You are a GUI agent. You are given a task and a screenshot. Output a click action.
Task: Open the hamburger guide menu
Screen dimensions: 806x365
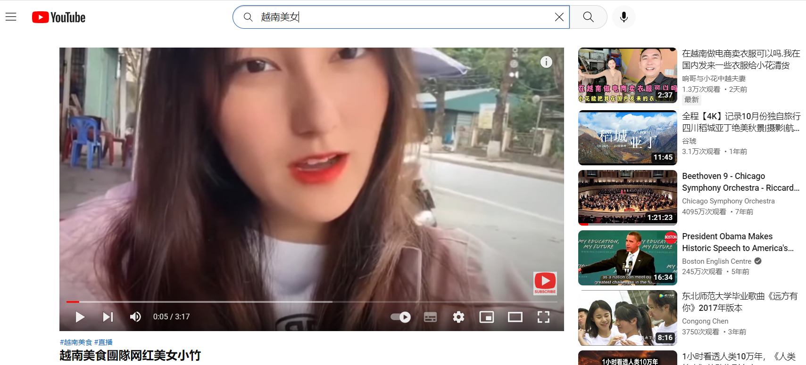11,17
